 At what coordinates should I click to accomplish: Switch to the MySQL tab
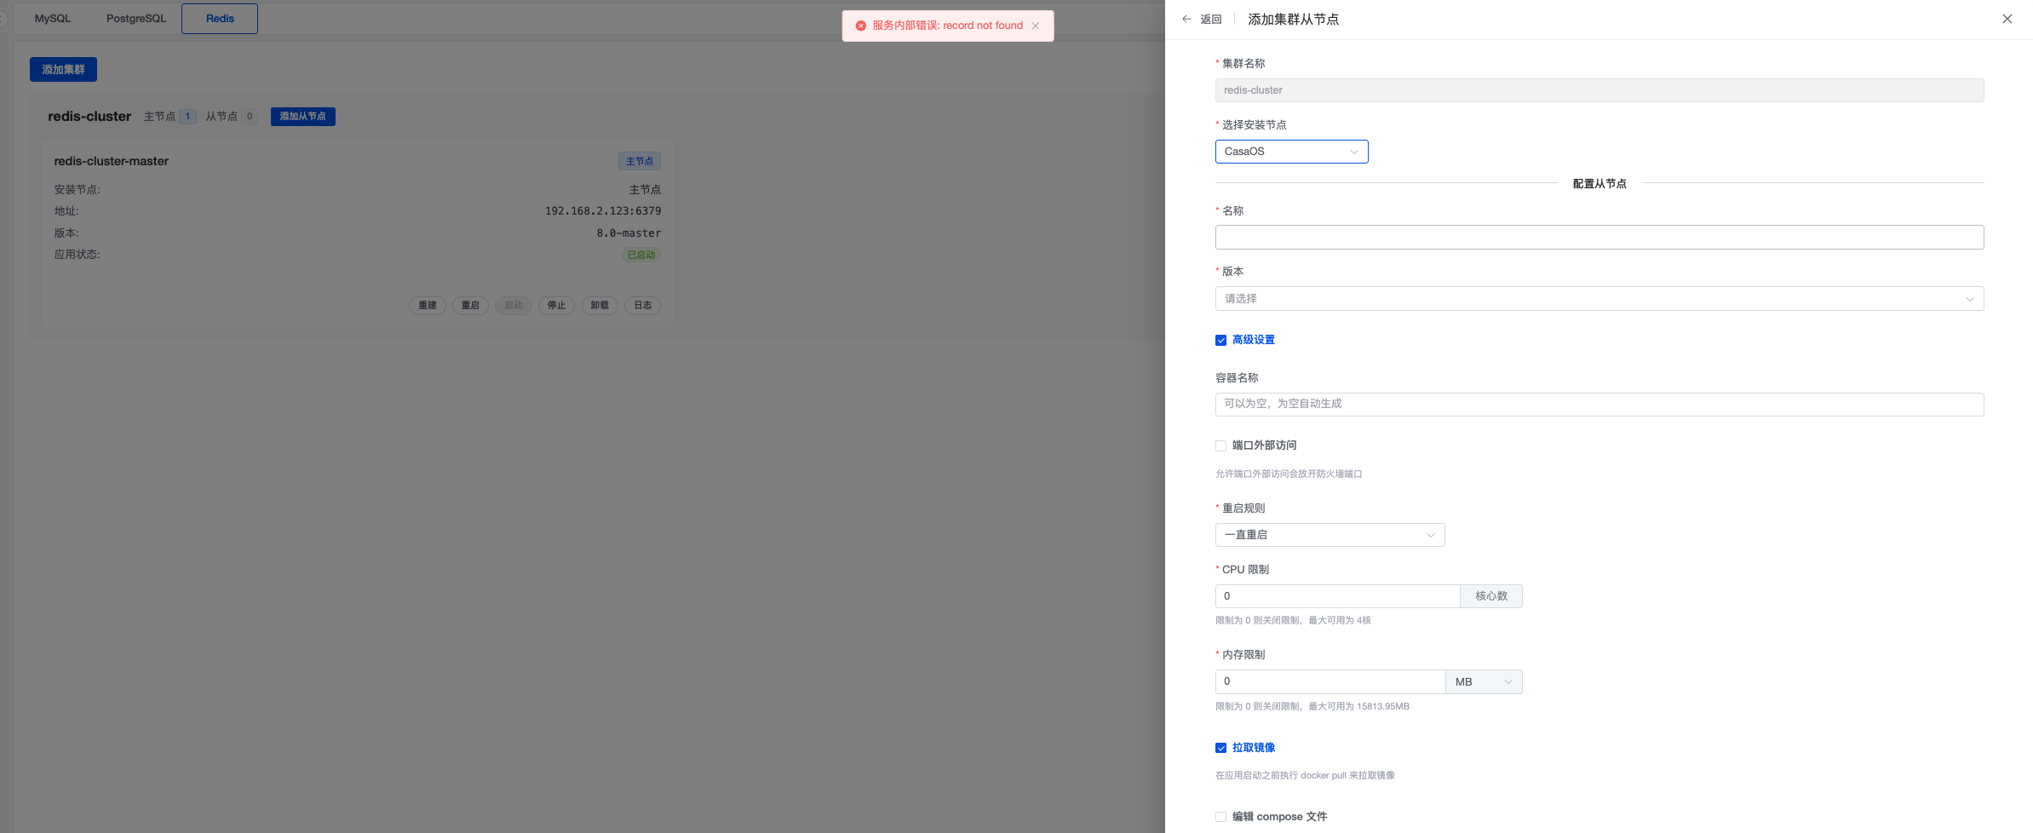click(53, 18)
